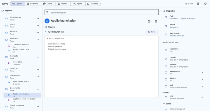Follow the Apollo launch plan path link
Viewport: 210px width, 111px height.
[188, 19]
